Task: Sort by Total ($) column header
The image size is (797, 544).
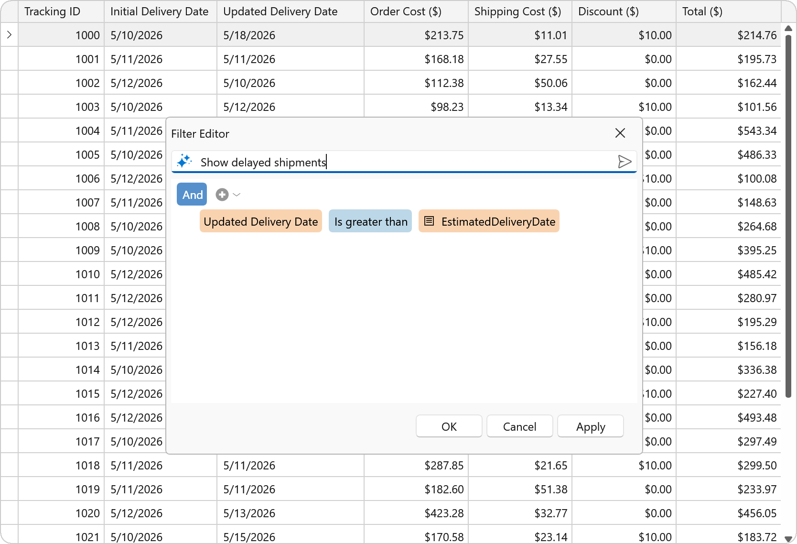Action: coord(728,11)
